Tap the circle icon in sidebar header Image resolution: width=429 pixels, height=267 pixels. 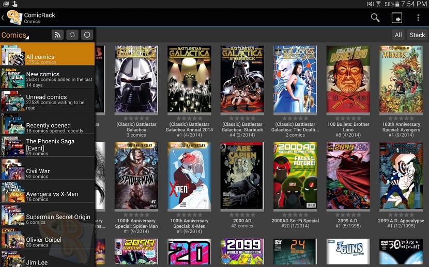click(87, 35)
